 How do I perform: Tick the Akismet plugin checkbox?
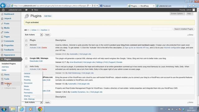[26, 45]
